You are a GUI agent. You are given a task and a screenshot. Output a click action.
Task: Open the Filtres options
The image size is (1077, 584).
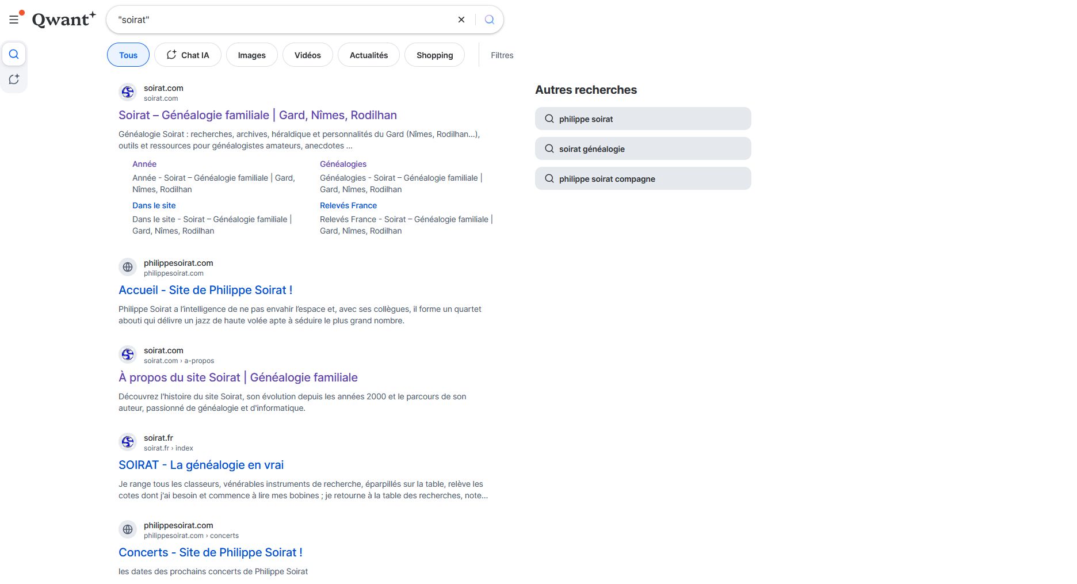(502, 55)
